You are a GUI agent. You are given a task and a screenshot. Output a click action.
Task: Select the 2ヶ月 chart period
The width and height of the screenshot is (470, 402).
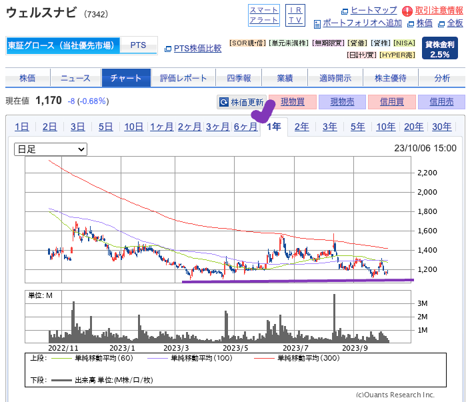pyautogui.click(x=189, y=127)
